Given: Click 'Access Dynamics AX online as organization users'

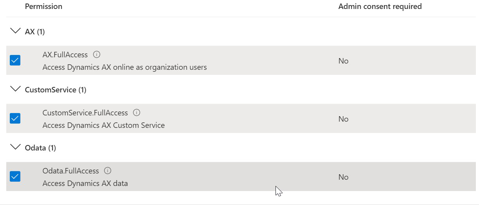Looking at the screenshot, I should (x=124, y=67).
